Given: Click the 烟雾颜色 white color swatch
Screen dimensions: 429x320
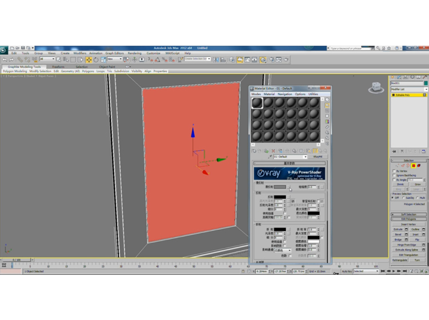Looking at the screenshot, I should click(x=313, y=242).
